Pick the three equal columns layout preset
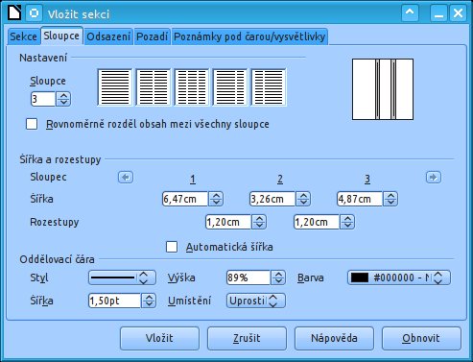Viewport: 473px width, 362px height. tap(192, 87)
